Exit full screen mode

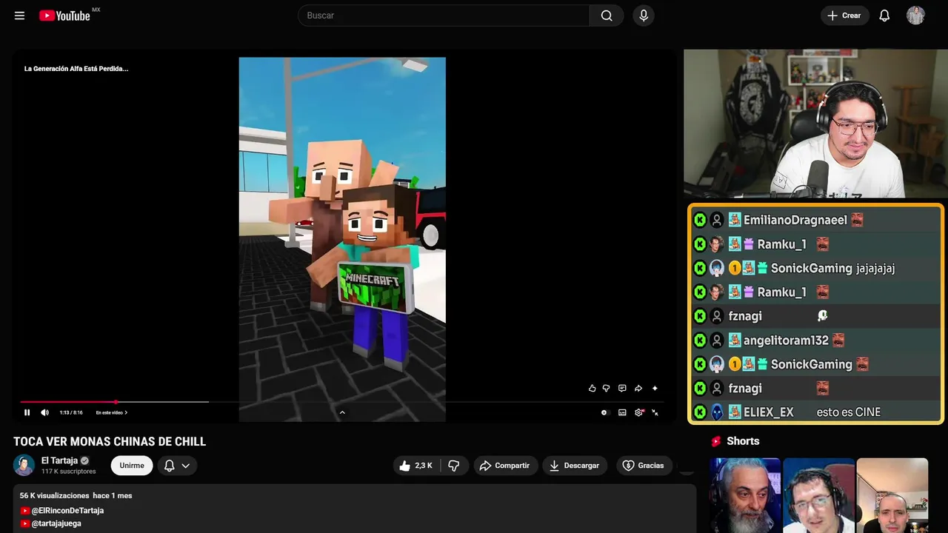(x=655, y=412)
